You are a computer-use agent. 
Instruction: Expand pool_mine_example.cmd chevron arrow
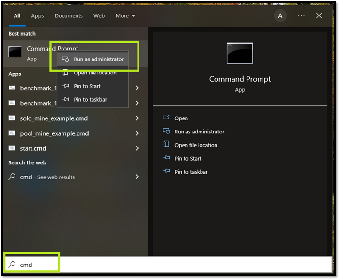pos(137,133)
